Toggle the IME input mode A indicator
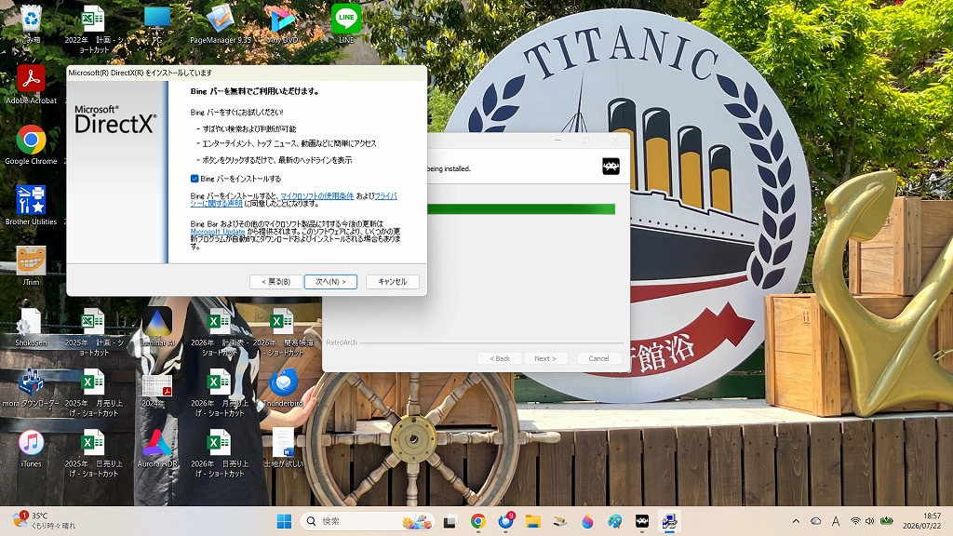This screenshot has height=536, width=953. [x=836, y=521]
